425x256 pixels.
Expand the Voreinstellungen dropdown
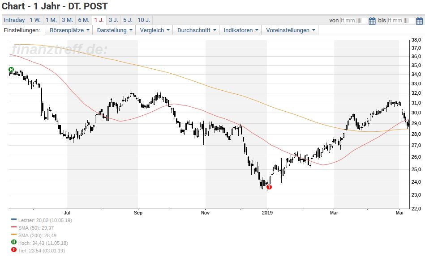point(290,30)
